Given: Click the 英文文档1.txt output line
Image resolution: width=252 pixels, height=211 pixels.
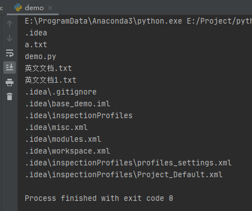Looking at the screenshot, I should (x=51, y=80).
